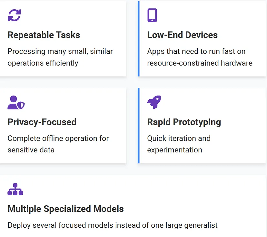Open the Multiple Specialized Models heading
The image size is (267, 237).
pyautogui.click(x=65, y=209)
